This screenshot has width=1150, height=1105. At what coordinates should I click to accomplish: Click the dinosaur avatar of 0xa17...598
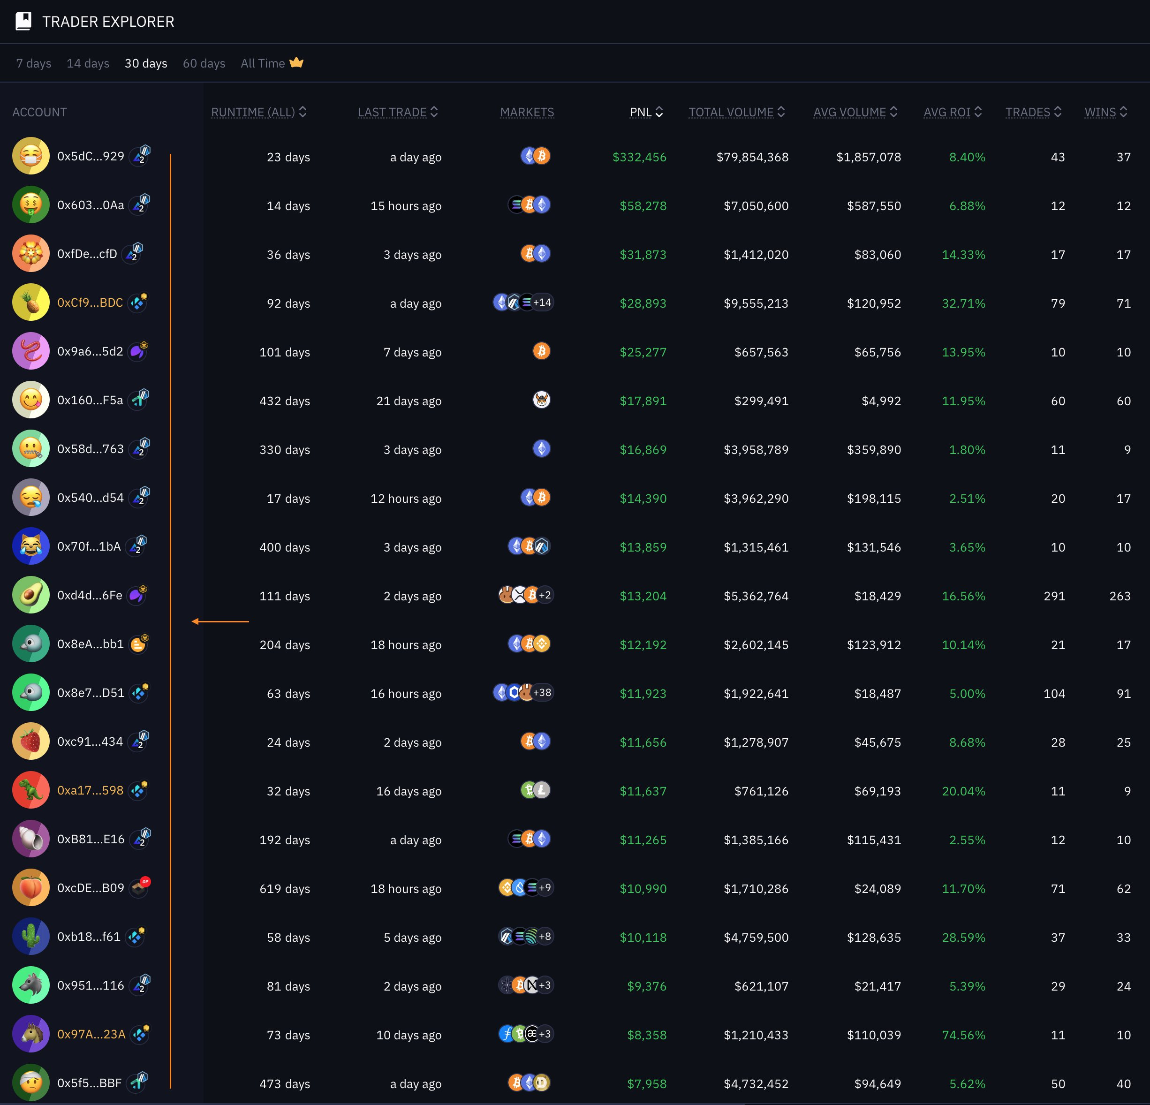(x=31, y=790)
